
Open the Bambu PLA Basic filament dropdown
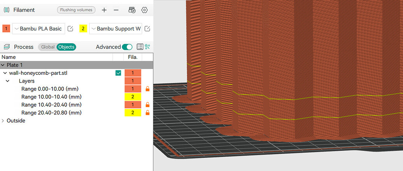39,28
